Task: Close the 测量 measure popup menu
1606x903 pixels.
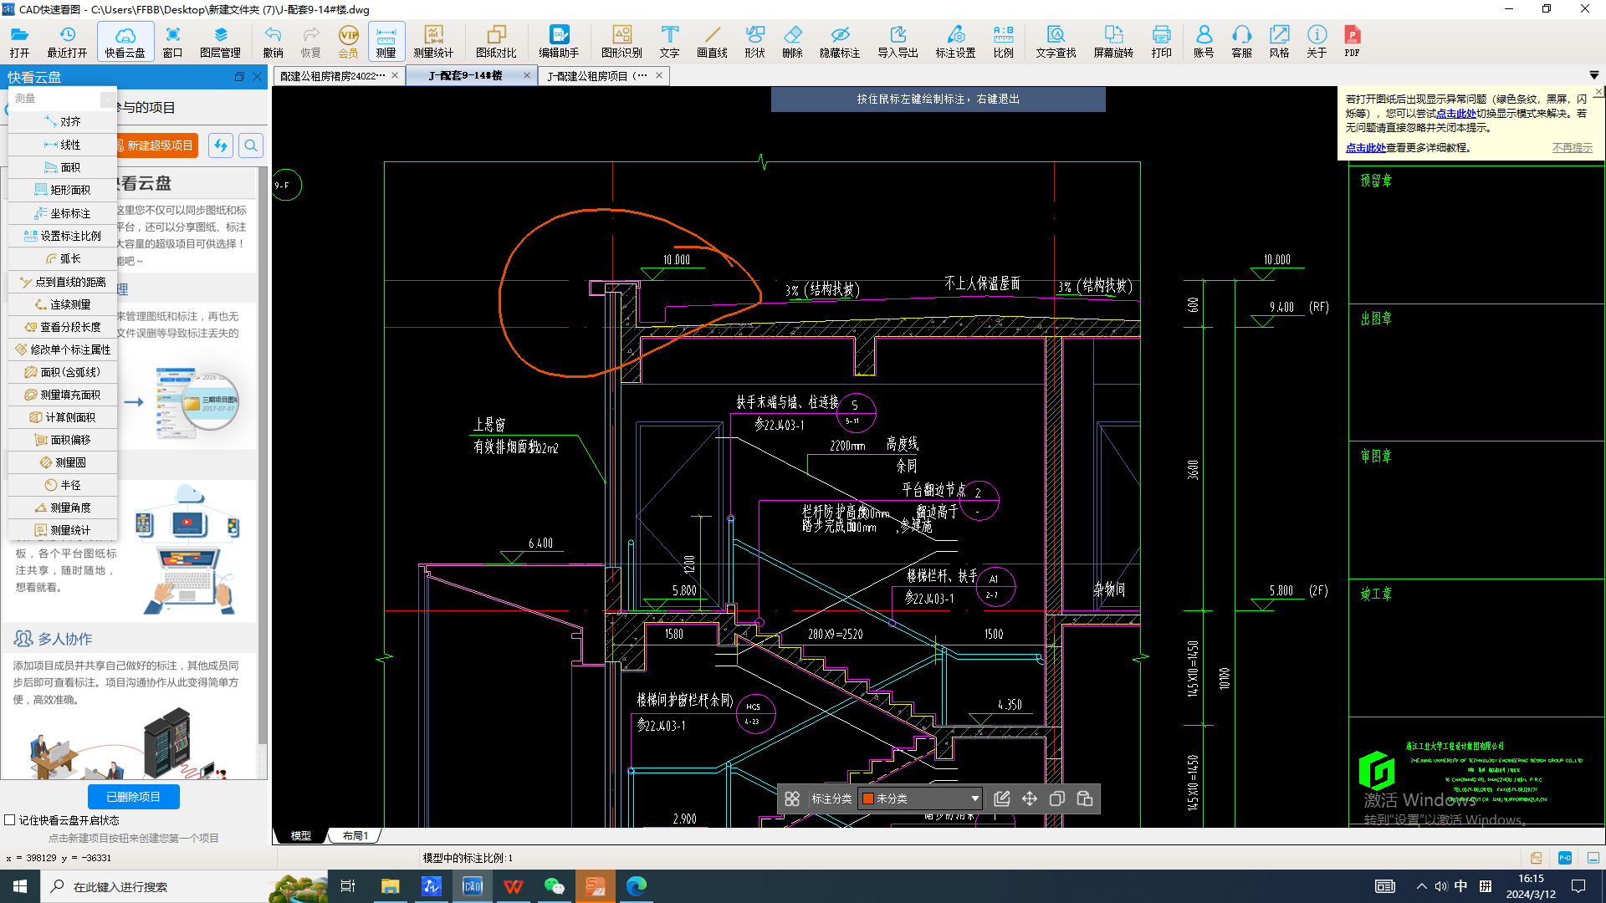Action: coord(108,99)
